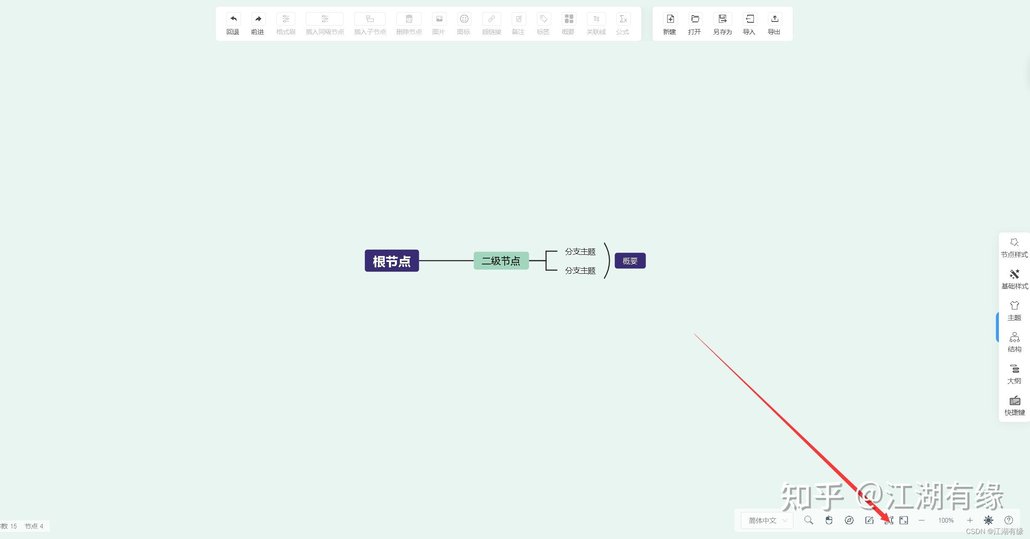Activate the search magnifier icon
1030x539 pixels.
808,520
